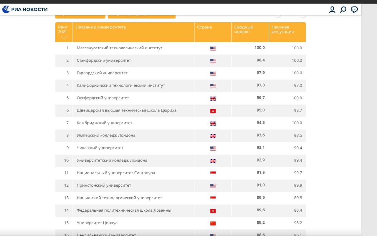
Task: Click US flag in Чикагский университет row
Action: tap(213, 149)
